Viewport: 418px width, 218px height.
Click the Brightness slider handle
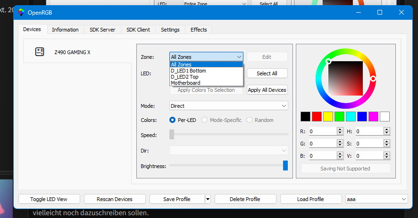pos(285,165)
